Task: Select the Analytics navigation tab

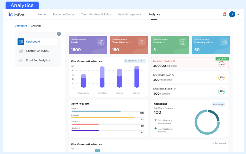Action: (154, 14)
